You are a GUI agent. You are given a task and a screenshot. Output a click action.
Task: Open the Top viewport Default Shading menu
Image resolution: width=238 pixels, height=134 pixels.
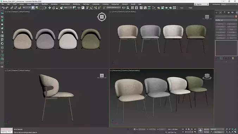point(24,12)
